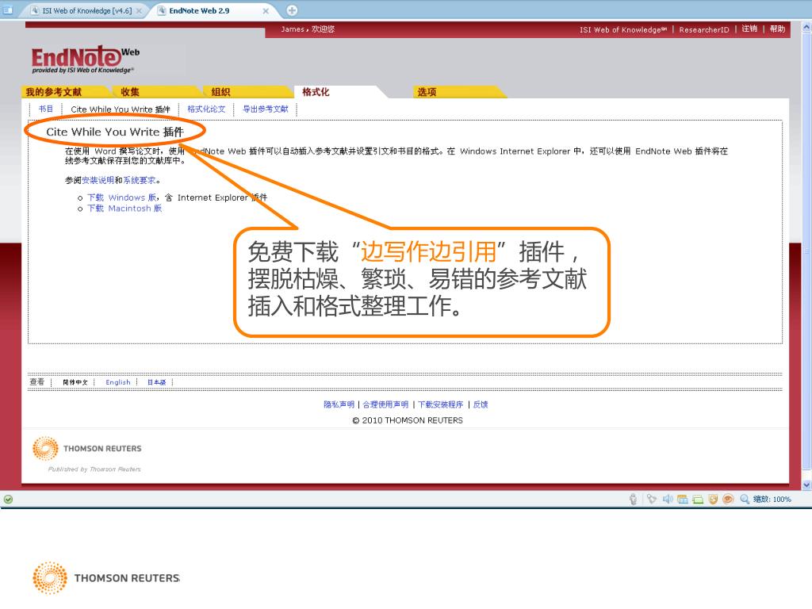
Task: Switch to ISI Web of Knowledge browser tab
Action: point(86,11)
